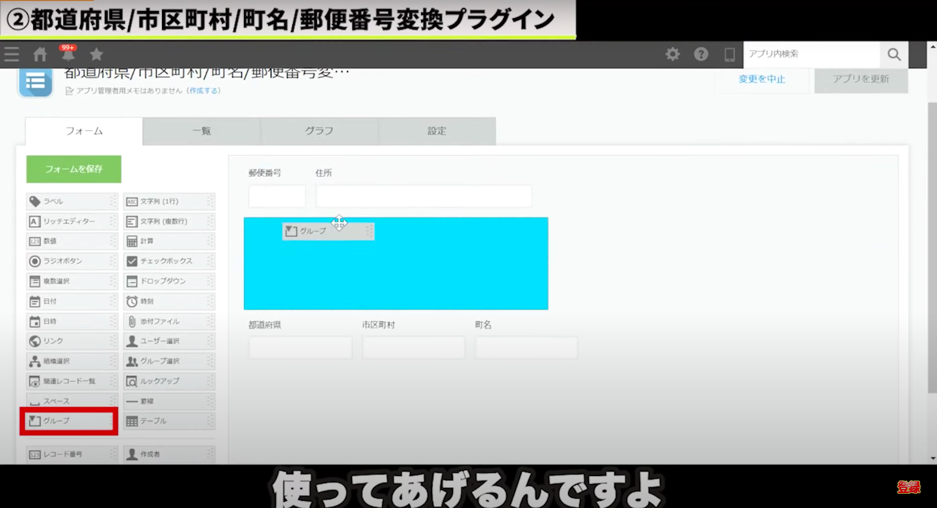Open favorites star icon

pyautogui.click(x=96, y=55)
